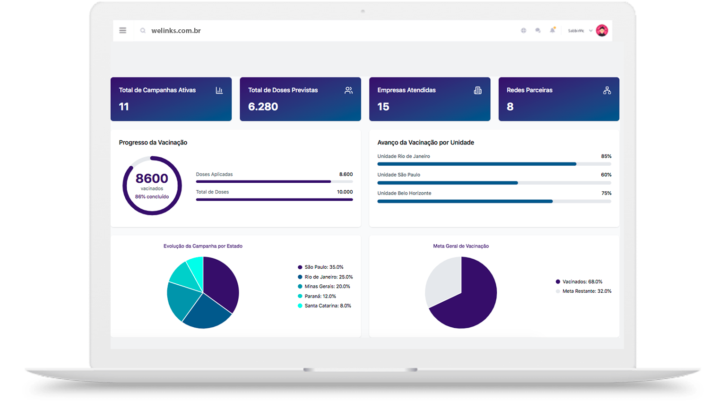Open the chat messages icon
This screenshot has height=408, width=726.
(538, 31)
